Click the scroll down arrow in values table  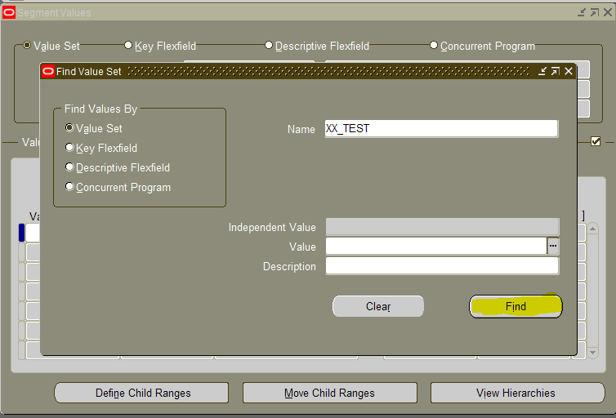point(593,353)
